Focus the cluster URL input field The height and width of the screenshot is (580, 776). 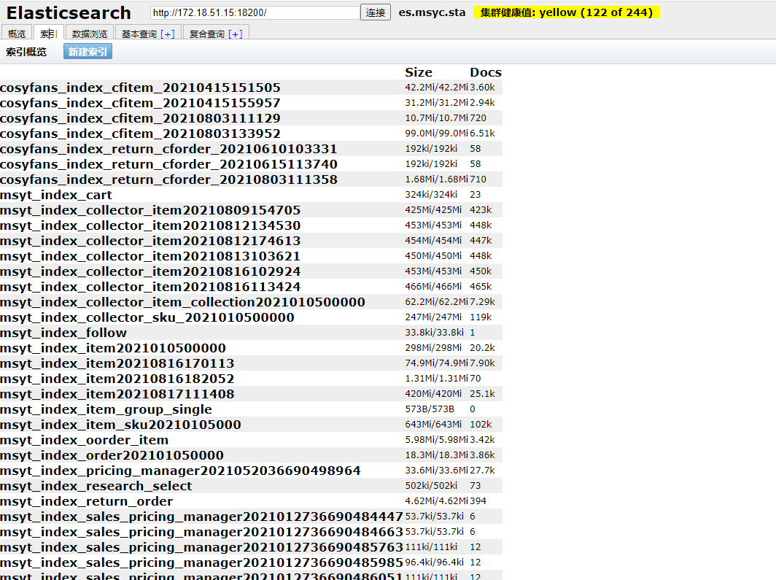(x=255, y=12)
